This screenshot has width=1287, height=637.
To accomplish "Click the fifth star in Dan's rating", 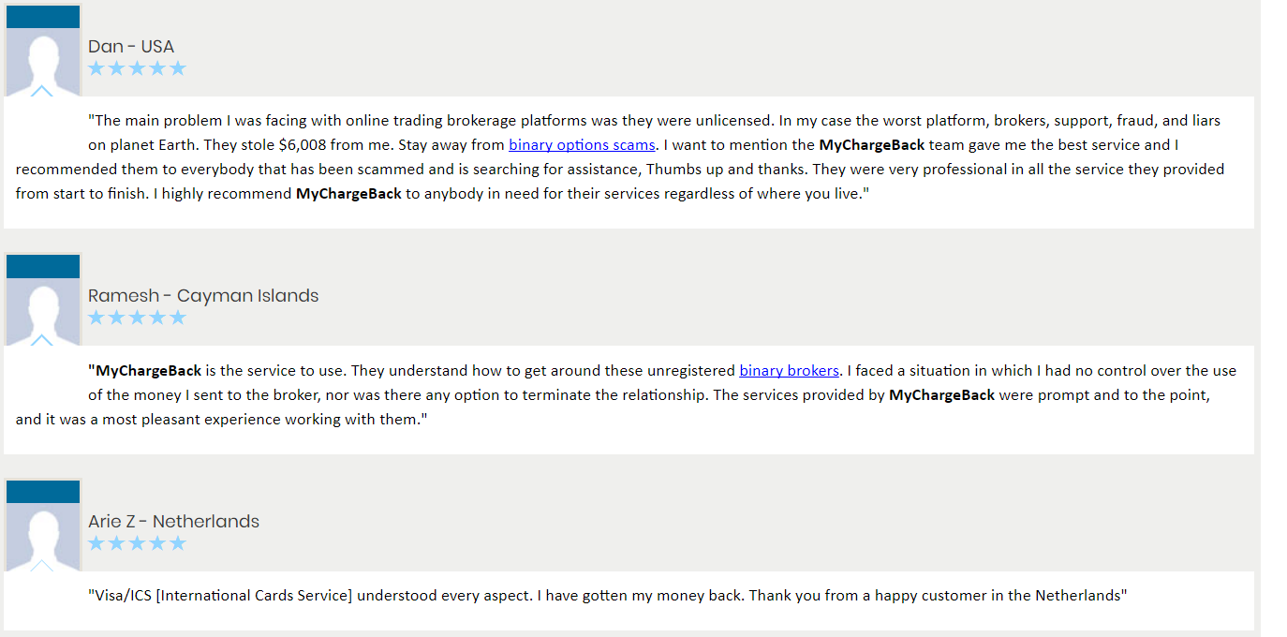I will pyautogui.click(x=178, y=68).
